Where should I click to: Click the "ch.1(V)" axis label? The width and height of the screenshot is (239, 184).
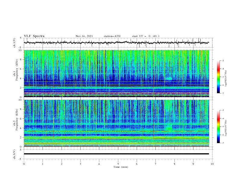click(14, 43)
